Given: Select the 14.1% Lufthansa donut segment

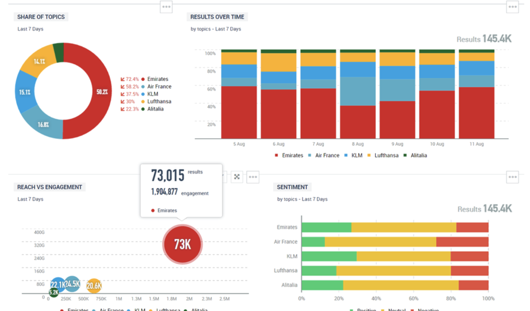Looking at the screenshot, I should (x=39, y=61).
